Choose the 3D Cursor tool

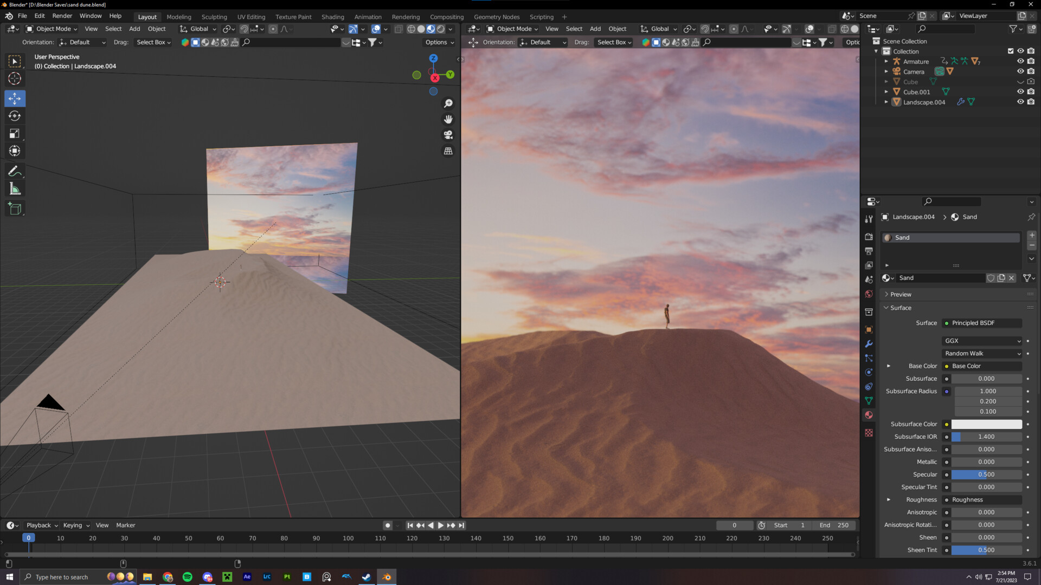click(x=15, y=79)
